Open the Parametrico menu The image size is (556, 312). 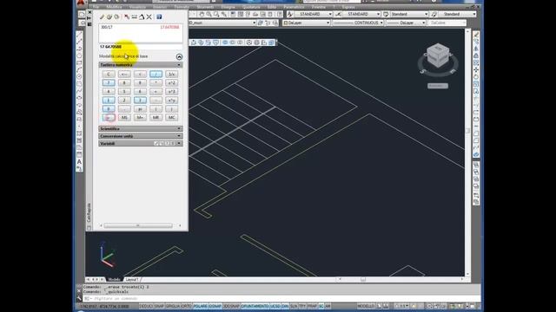294,7
